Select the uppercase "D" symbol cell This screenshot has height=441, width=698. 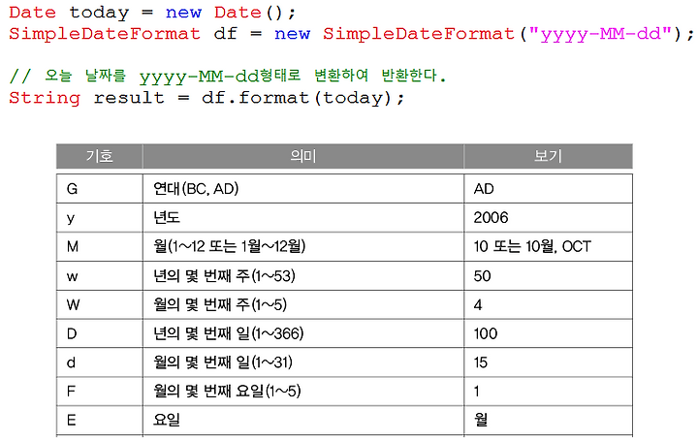click(99, 333)
